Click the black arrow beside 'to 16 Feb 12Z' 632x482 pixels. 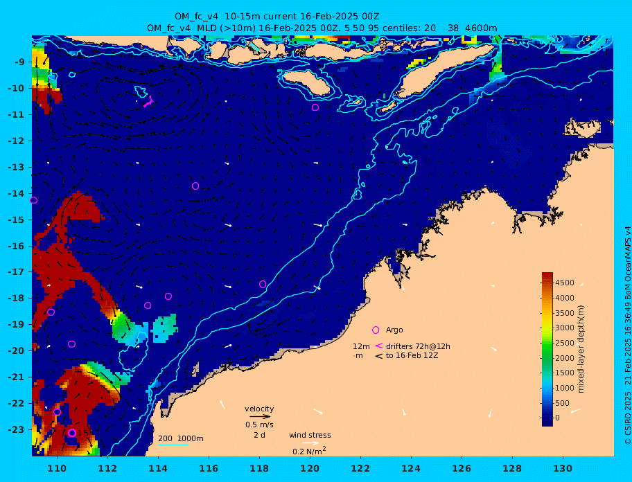379,356
